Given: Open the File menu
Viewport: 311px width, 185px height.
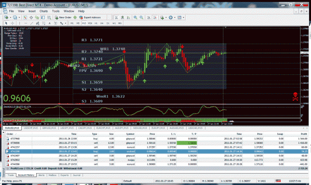Looking at the screenshot, I should pos(11,11).
